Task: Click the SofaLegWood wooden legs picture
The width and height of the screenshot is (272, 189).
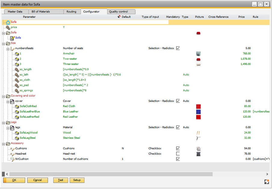Action: [198, 132]
